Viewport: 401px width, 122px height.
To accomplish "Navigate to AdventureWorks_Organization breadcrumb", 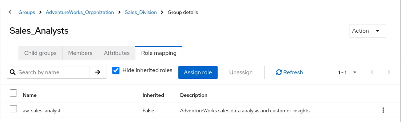I will pos(80,12).
